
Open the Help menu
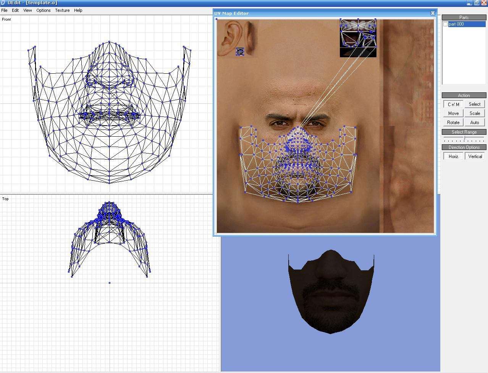(78, 10)
